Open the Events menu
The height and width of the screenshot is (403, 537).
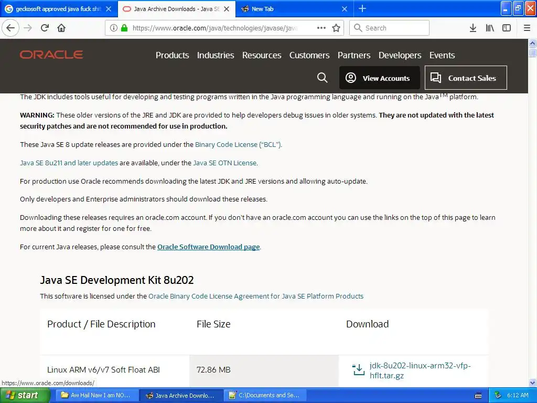tap(442, 55)
